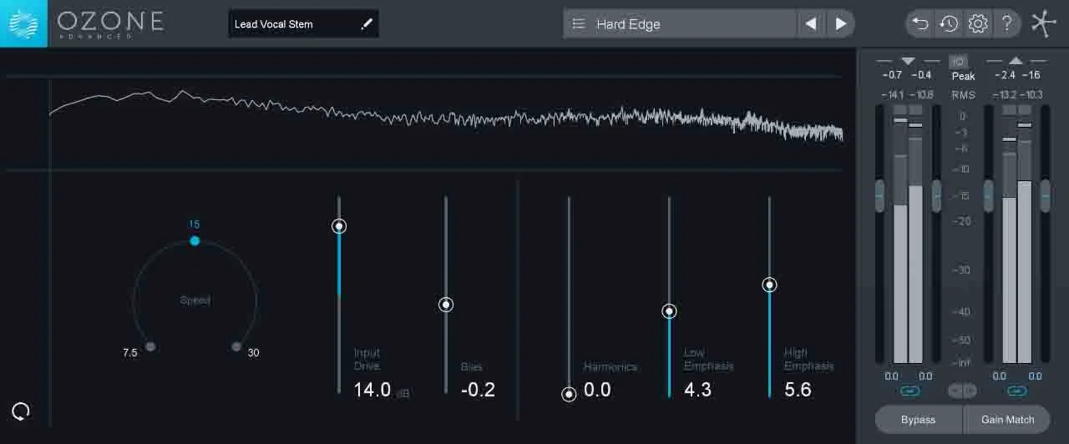The image size is (1069, 444).
Task: Click the left input gain fader handle
Action: click(879, 195)
